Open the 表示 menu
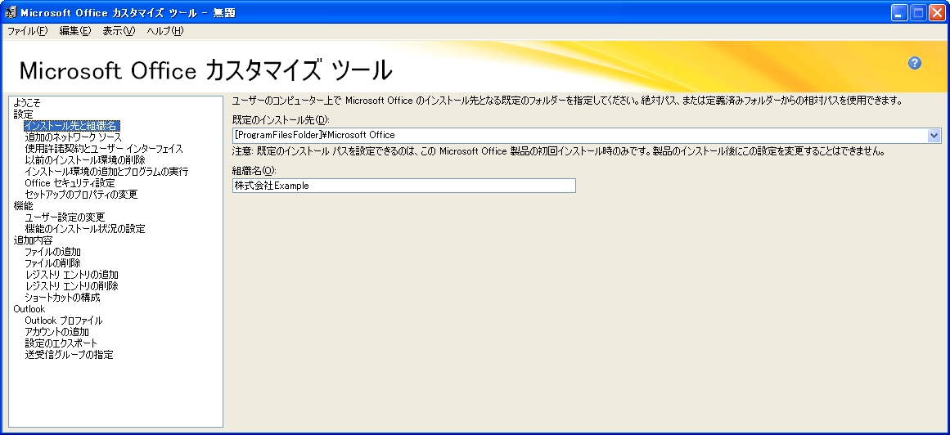Viewport: 950px width, 435px height. [118, 31]
